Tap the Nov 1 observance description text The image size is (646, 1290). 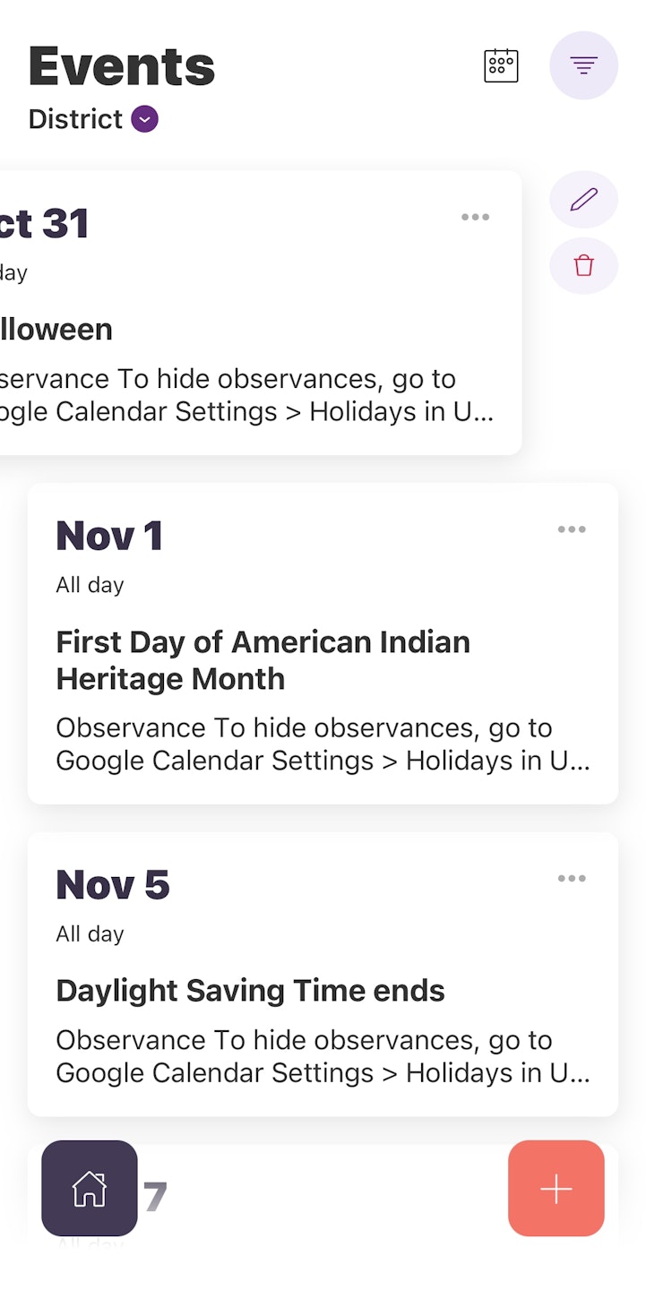pyautogui.click(x=323, y=744)
